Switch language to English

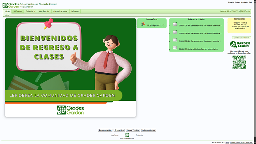[237, 2]
